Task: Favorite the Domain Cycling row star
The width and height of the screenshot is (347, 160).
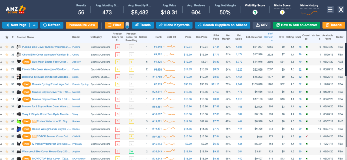Action: click(7, 84)
